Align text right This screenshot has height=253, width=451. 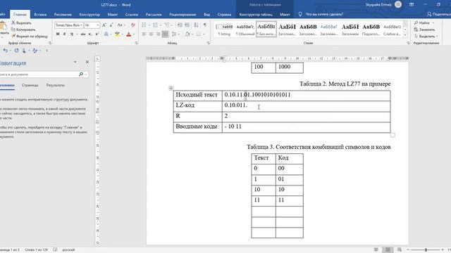point(158,34)
